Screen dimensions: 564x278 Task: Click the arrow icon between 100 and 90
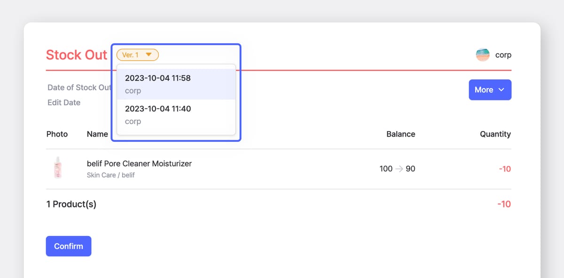(399, 169)
